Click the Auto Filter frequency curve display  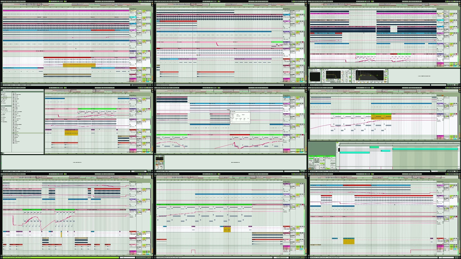[333, 75]
